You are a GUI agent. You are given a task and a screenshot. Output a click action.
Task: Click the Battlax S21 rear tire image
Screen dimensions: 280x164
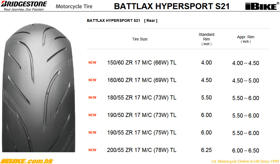38,88
